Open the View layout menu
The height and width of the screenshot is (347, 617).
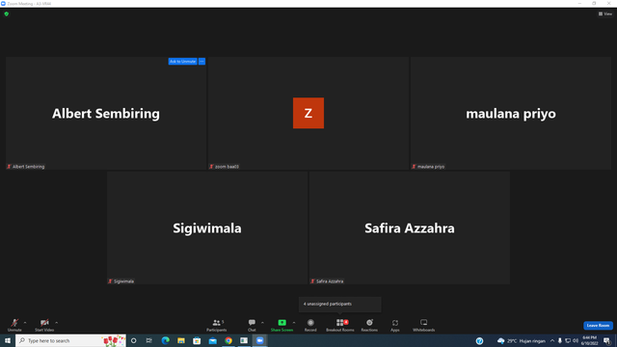(x=605, y=13)
